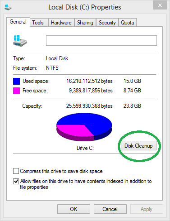Click the Apply button

click(147, 209)
